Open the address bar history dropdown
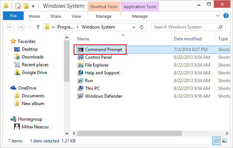Viewport: 233px width, 148px height. 133,27
